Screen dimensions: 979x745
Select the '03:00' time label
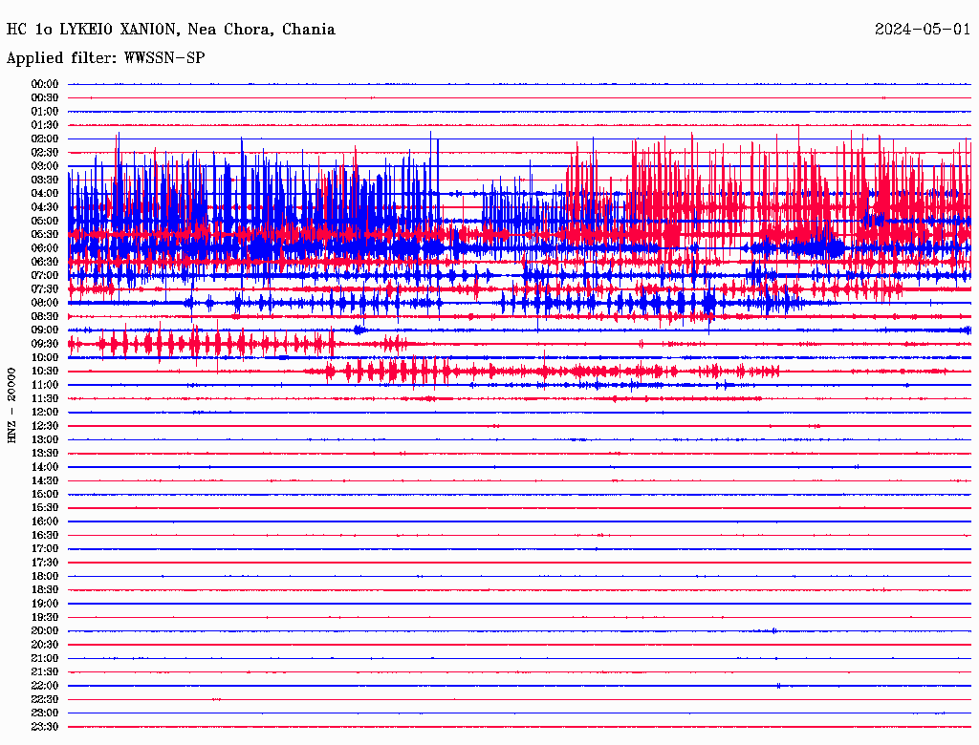coord(45,166)
